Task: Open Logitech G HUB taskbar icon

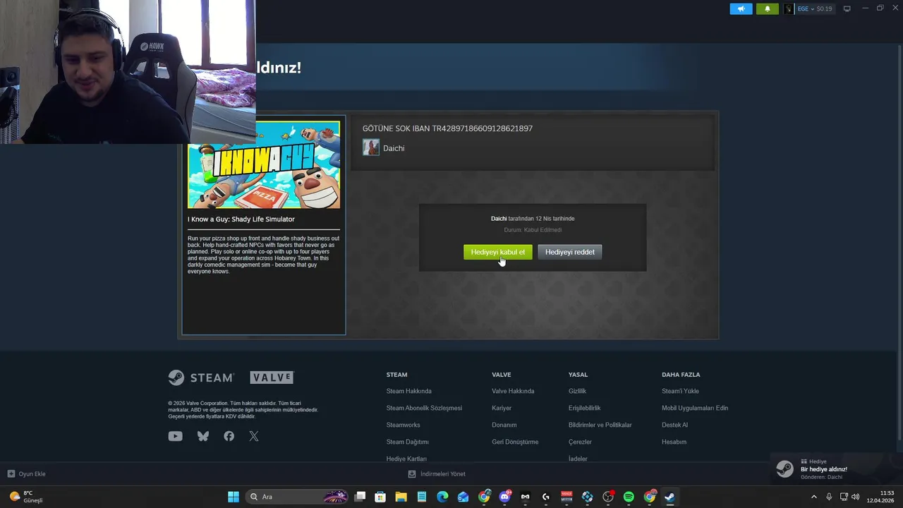Action: 546,497
